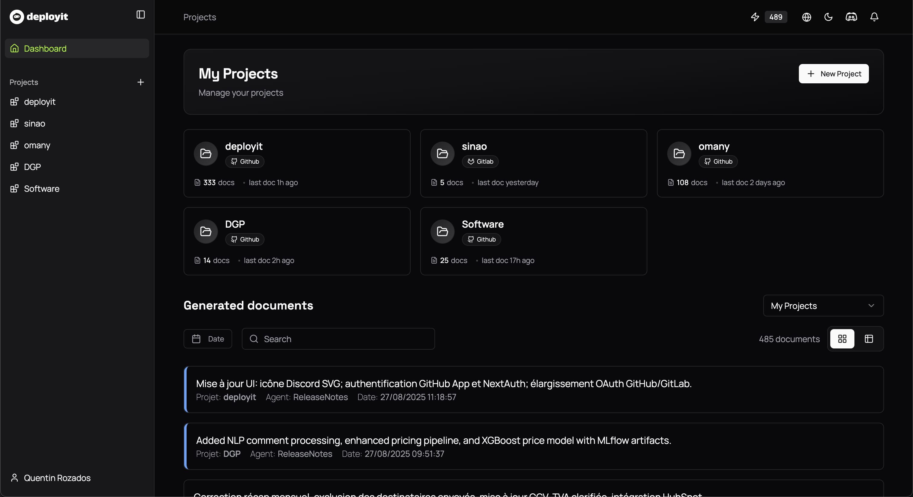
Task: Click the lightning bolt credits icon
Action: click(x=755, y=17)
